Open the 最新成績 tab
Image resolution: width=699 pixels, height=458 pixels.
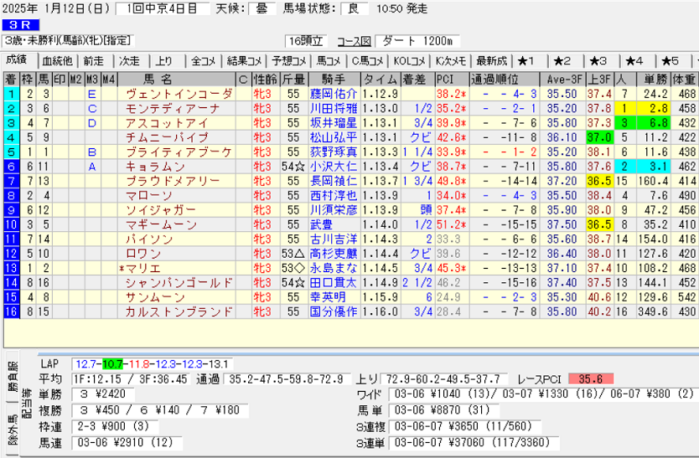491,60
